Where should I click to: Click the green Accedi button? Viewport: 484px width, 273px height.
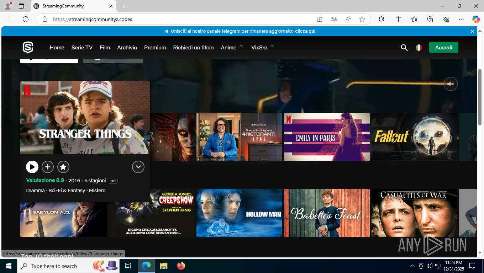443,48
